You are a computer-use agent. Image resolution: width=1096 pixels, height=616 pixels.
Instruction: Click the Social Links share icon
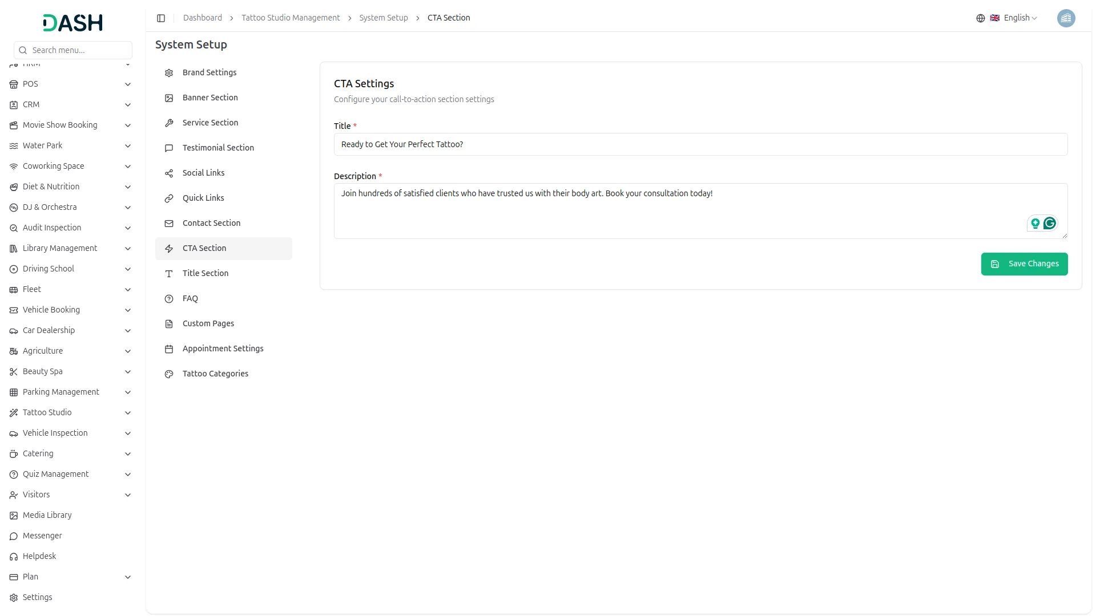click(169, 173)
